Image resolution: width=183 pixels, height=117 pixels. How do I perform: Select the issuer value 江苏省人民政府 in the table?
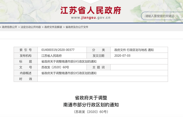point(51,56)
